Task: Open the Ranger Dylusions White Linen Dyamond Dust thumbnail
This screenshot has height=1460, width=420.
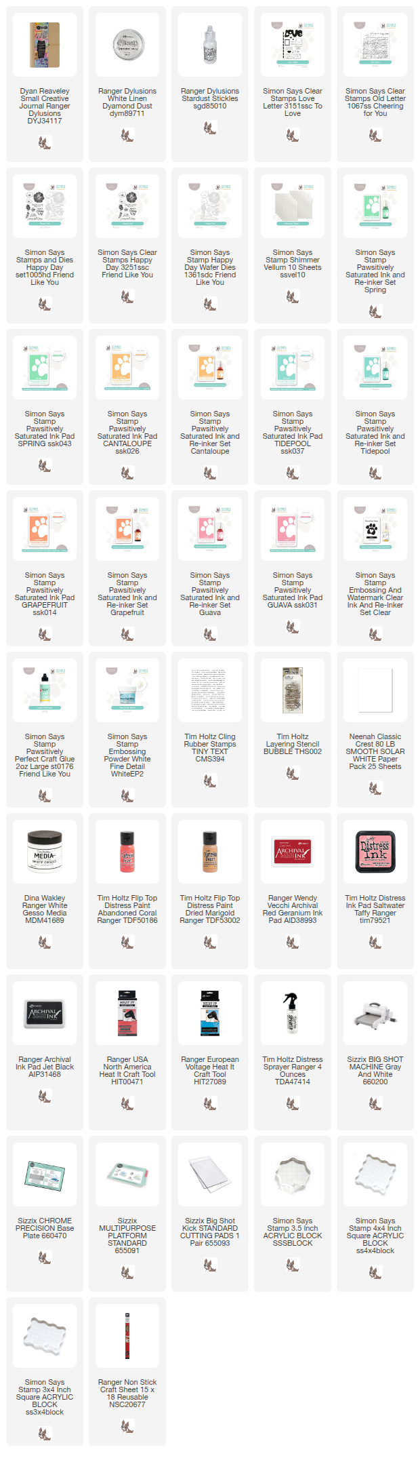Action: click(x=127, y=45)
